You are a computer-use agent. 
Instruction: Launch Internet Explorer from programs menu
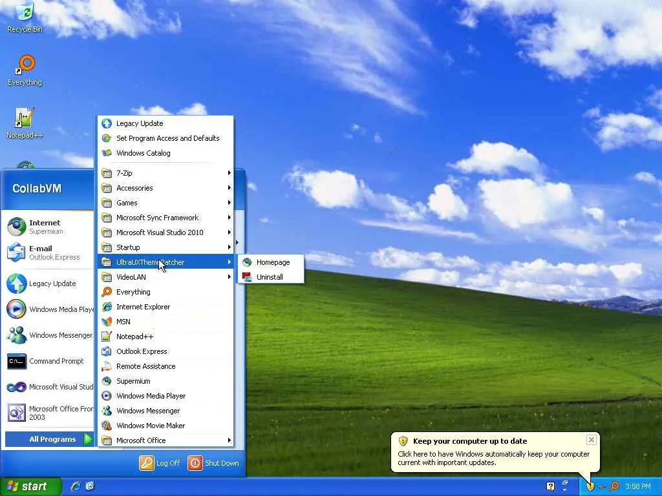click(165, 307)
